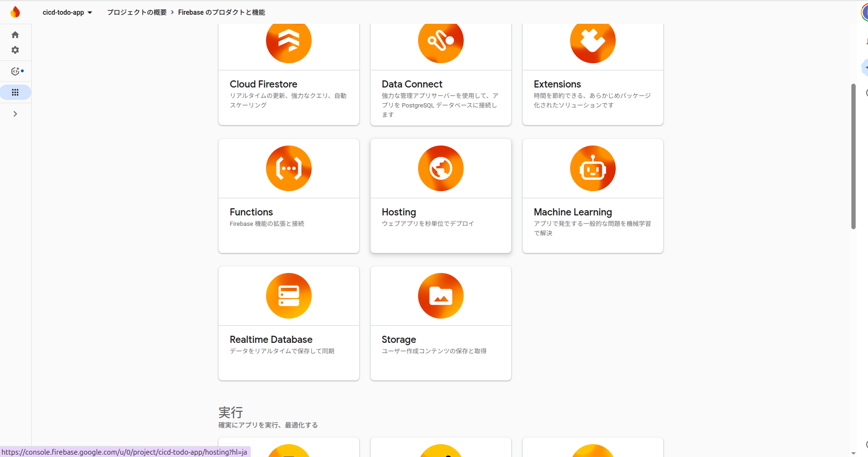The height and width of the screenshot is (457, 868).
Task: Open the cicd-todo-app project dropdown
Action: point(67,12)
